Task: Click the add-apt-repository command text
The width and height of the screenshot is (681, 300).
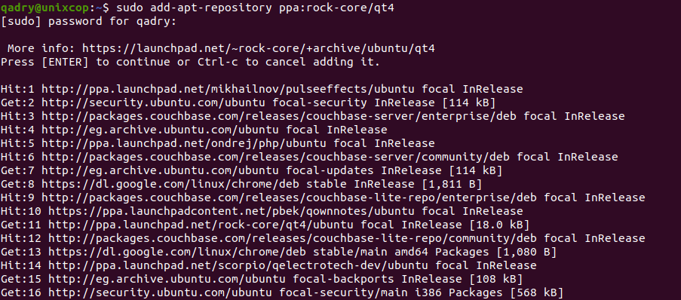Action: point(211,8)
